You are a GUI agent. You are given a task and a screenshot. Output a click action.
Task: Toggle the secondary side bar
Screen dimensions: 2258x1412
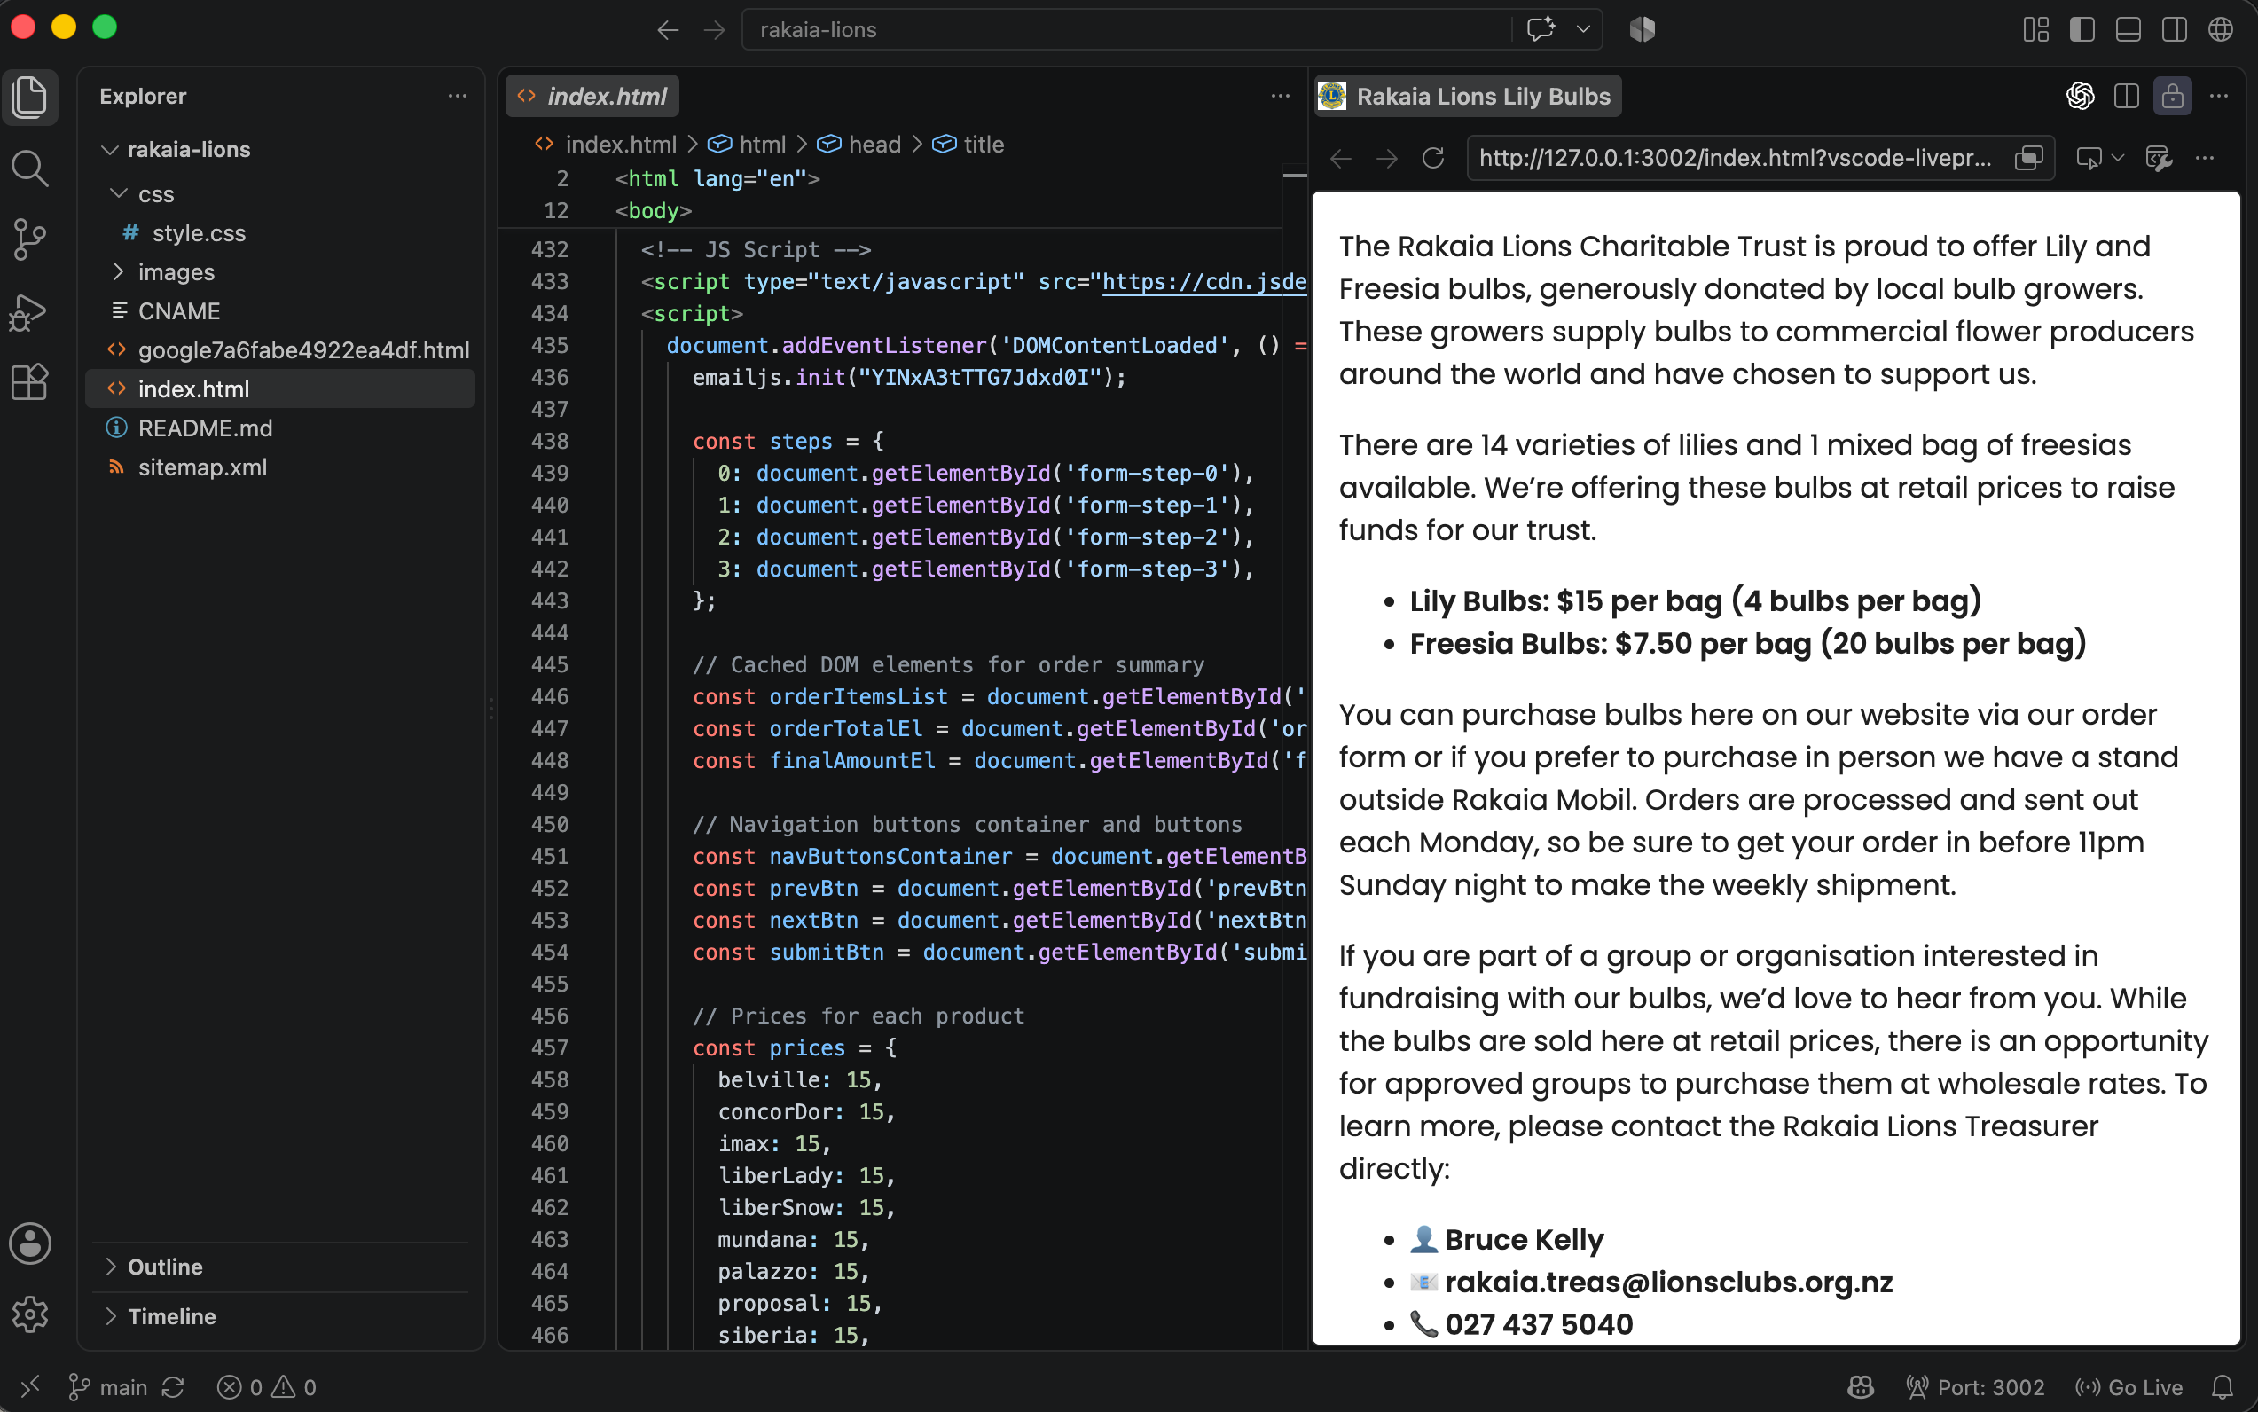(x=2174, y=29)
